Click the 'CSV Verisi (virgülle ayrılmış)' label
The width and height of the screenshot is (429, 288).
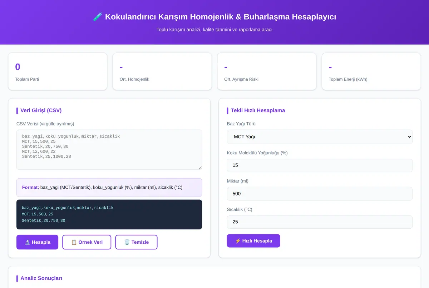45,124
